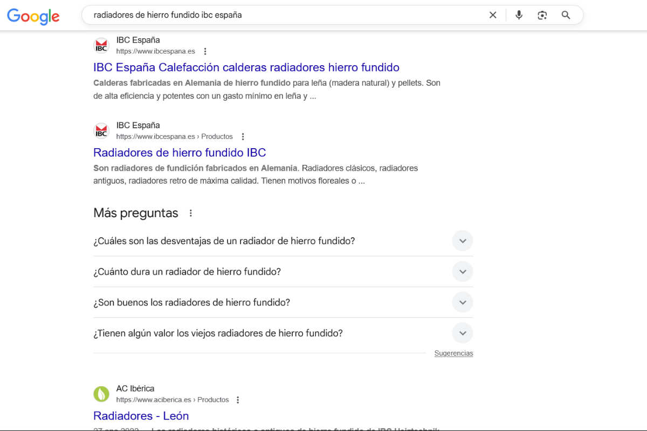
Task: Expand question about valor de viejos radiadores
Action: (462, 333)
